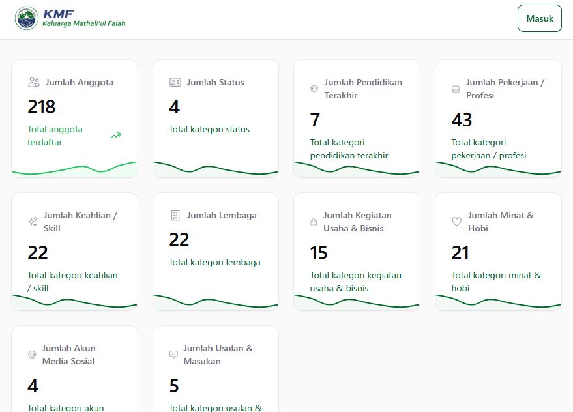Image resolution: width=573 pixels, height=412 pixels.
Task: Select the member count '218'
Action: coord(42,107)
